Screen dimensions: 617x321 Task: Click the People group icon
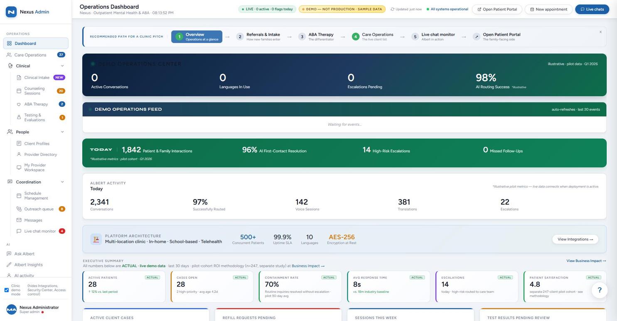pos(10,132)
